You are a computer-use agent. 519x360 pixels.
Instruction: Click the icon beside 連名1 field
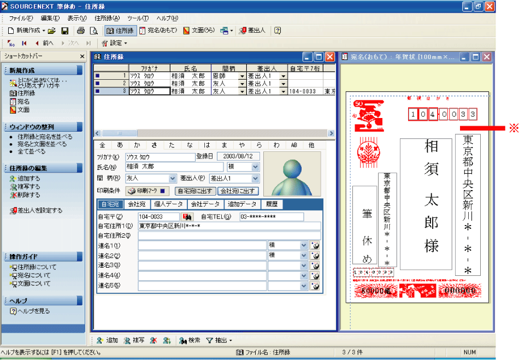315,245
